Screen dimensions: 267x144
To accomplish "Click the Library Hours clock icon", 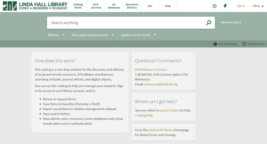I will click(244, 44).
